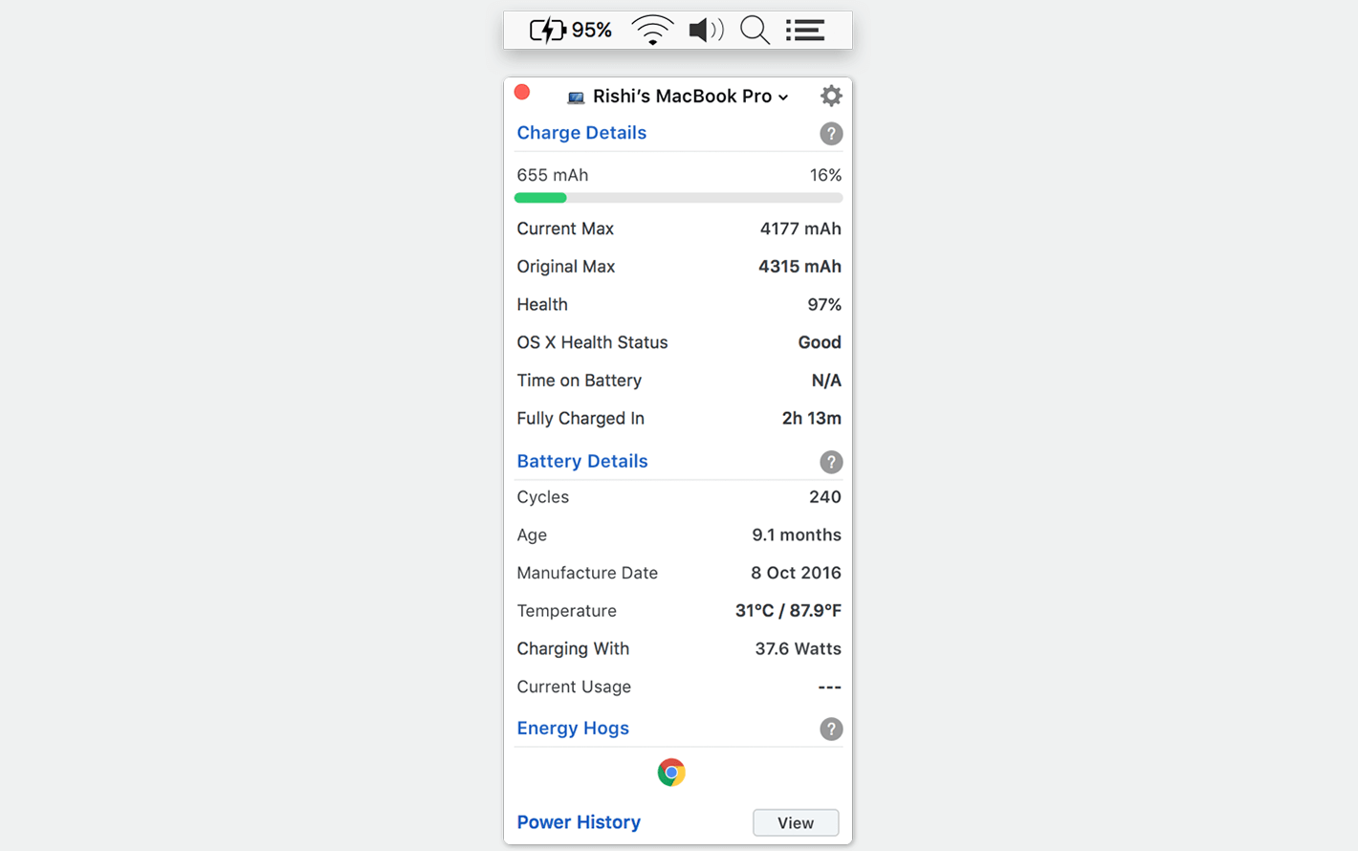Viewport: 1358px width, 851px height.
Task: Click the Current Usage --- value
Action: (x=830, y=687)
